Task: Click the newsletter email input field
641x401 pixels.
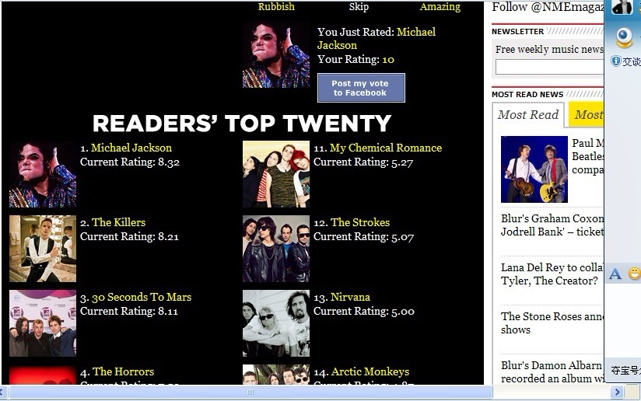Action: click(x=549, y=67)
